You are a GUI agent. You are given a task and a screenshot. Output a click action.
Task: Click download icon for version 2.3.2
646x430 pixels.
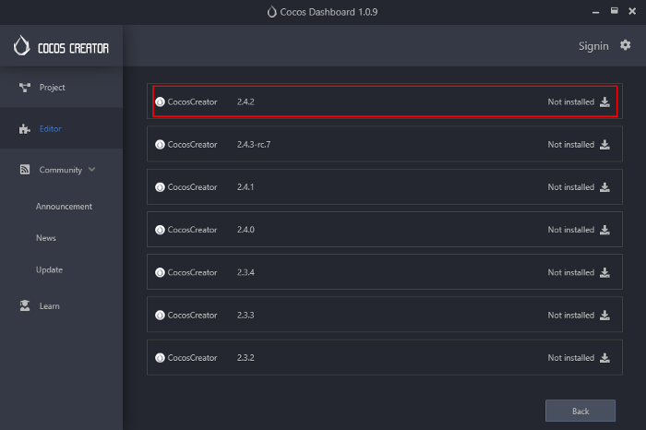pos(604,358)
